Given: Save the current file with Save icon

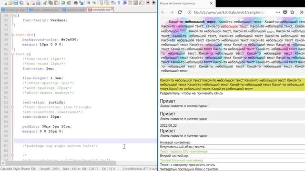Looking at the screenshot, I should (16, 3).
